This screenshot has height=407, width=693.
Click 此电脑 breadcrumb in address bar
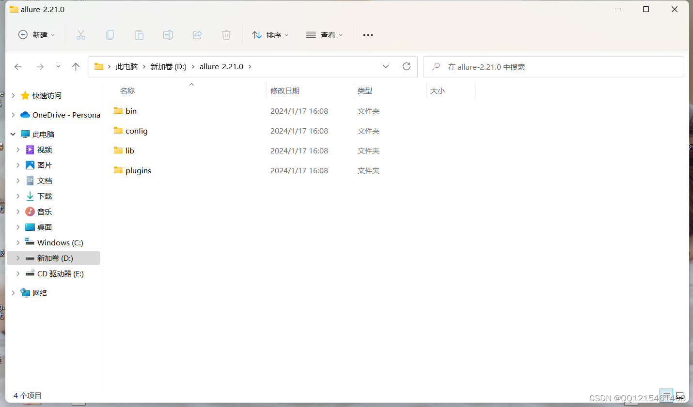[127, 67]
